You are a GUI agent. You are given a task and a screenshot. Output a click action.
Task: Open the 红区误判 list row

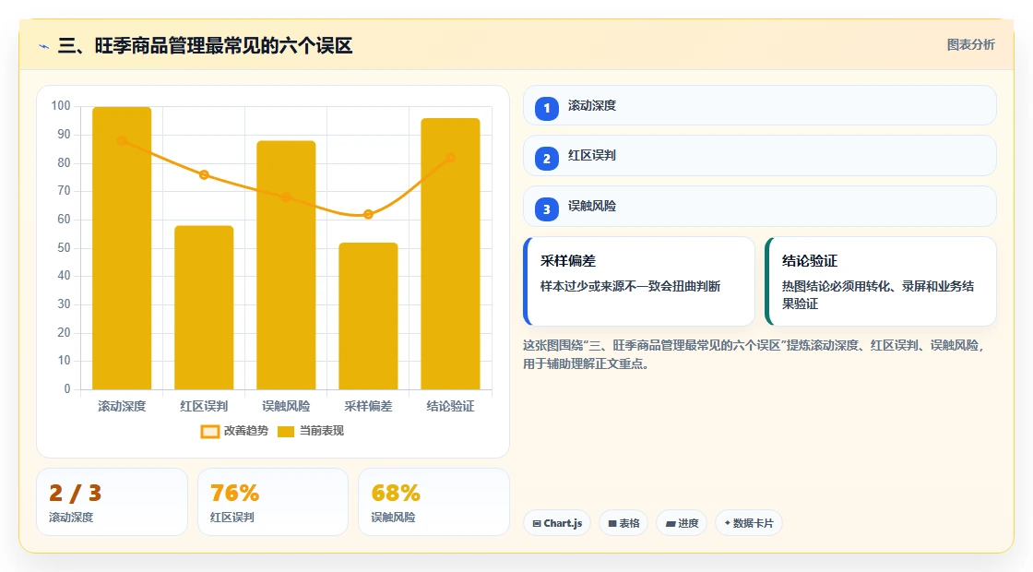pos(760,156)
